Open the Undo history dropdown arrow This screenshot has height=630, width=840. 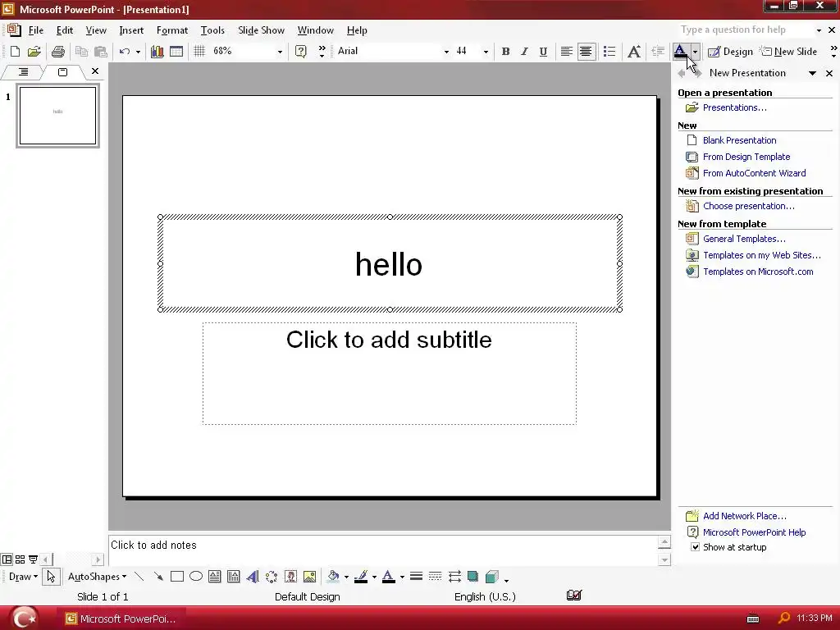138,52
